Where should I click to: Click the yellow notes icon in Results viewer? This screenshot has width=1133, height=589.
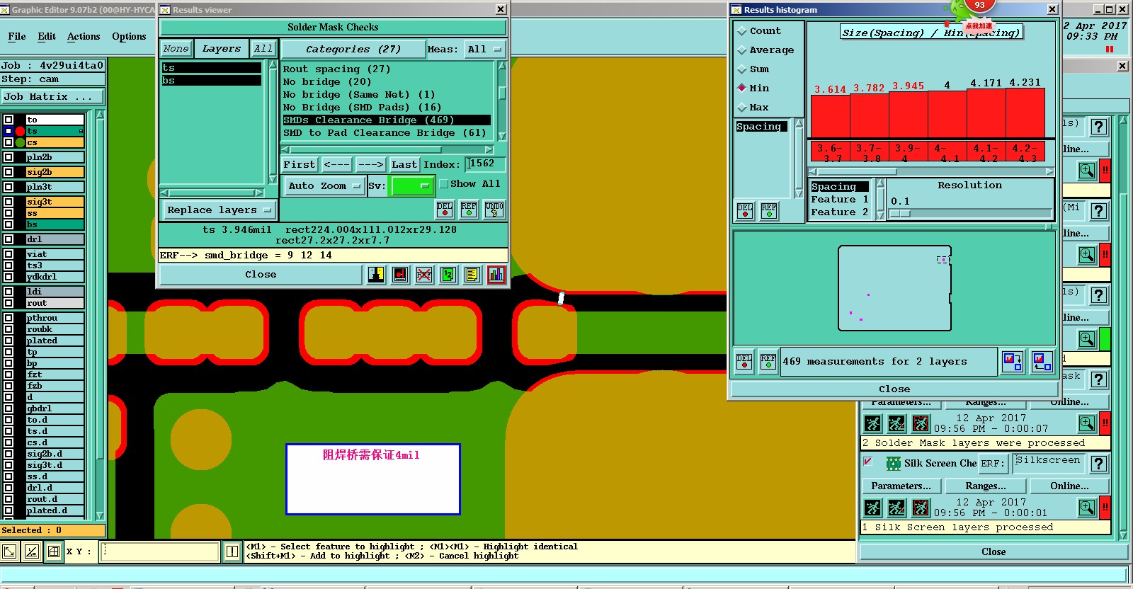472,275
